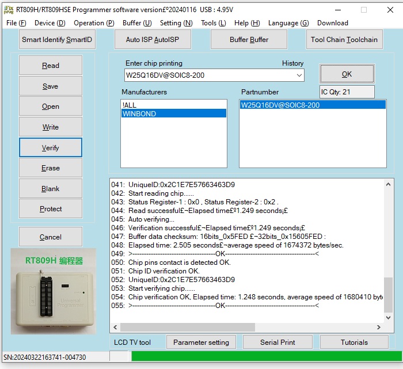Click the green progress bar
This screenshot has height=369, width=403.
point(267,356)
